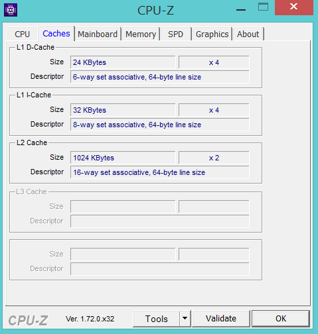The width and height of the screenshot is (318, 334).
Task: Maximize the CPU-Z window
Action: point(263,7)
